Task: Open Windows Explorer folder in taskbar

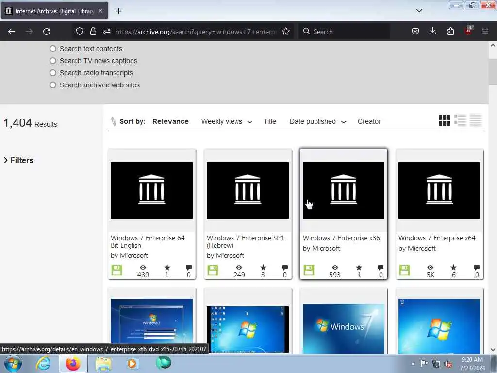Action: tap(103, 364)
